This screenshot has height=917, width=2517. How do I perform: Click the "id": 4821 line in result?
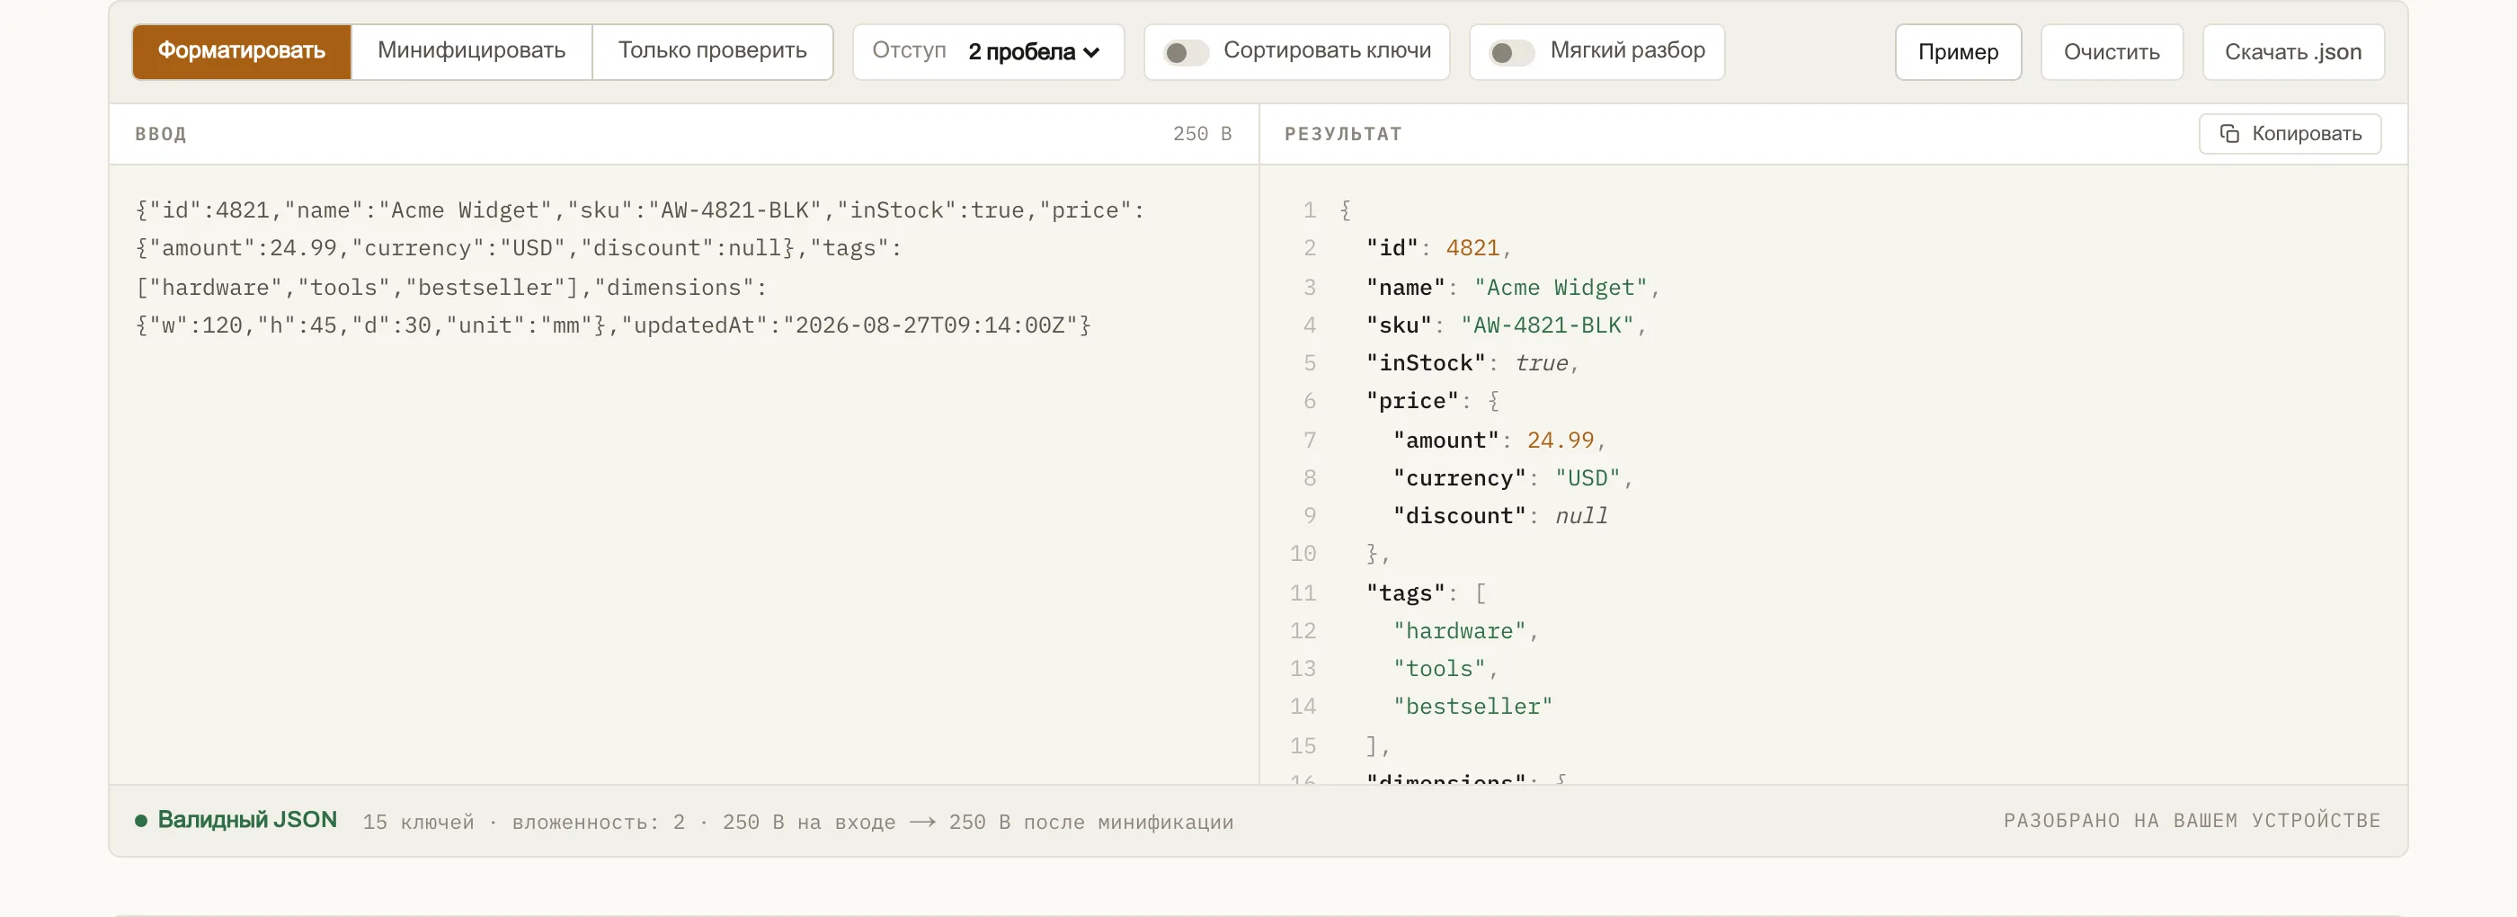[1437, 248]
